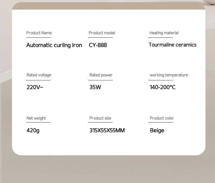
Task: Click the beige background below the white card
Action: (109, 169)
